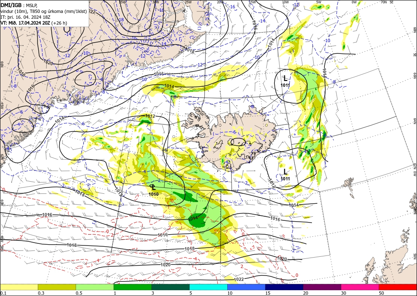
Task: Click the '20W' longitude label at top
Action: tap(220, 2)
